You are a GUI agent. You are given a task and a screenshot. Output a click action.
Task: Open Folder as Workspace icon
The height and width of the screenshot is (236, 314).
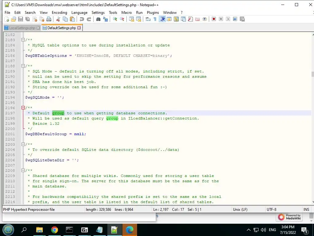pyautogui.click(x=197, y=19)
